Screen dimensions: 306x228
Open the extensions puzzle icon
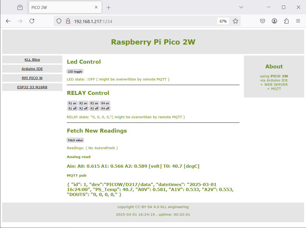(x=286, y=21)
